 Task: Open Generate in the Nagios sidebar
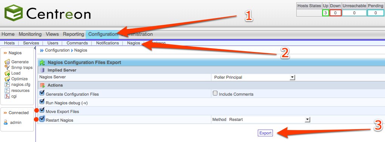(x=20, y=62)
